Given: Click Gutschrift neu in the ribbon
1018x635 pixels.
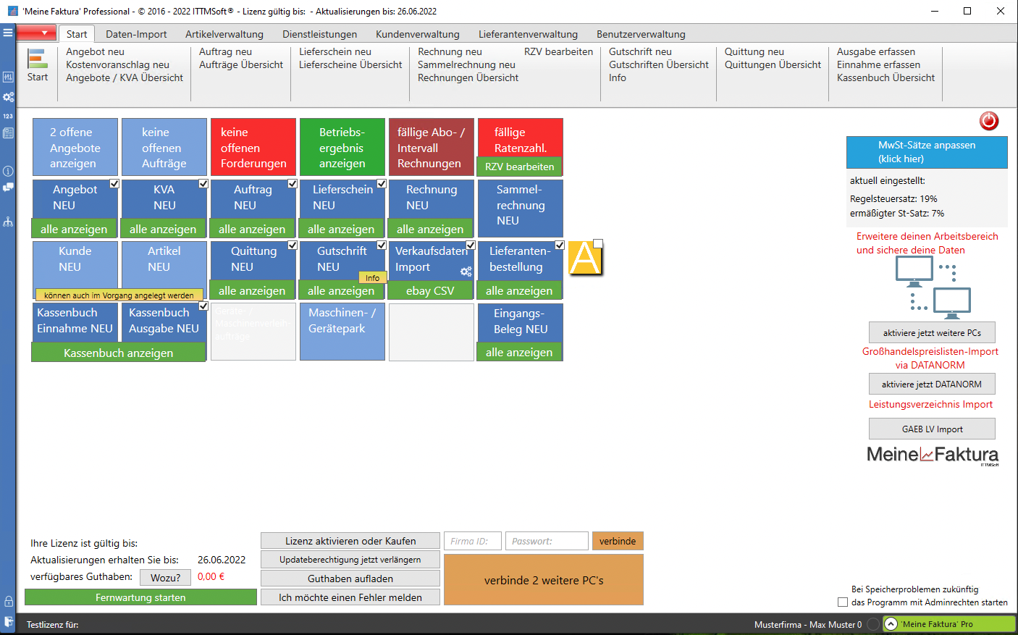Looking at the screenshot, I should 640,51.
